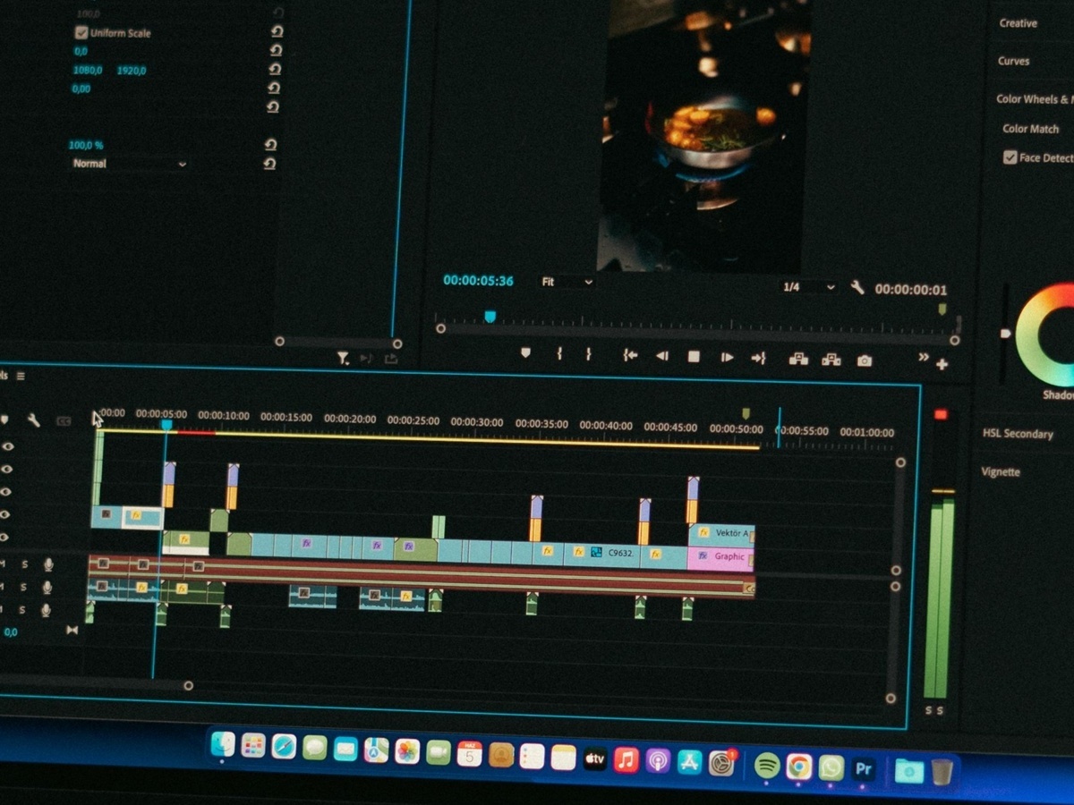1074x805 pixels.
Task: Add a marker in the Program Monitor
Action: click(525, 354)
